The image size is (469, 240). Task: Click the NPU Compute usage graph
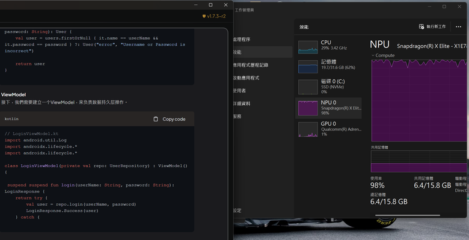coord(418,100)
